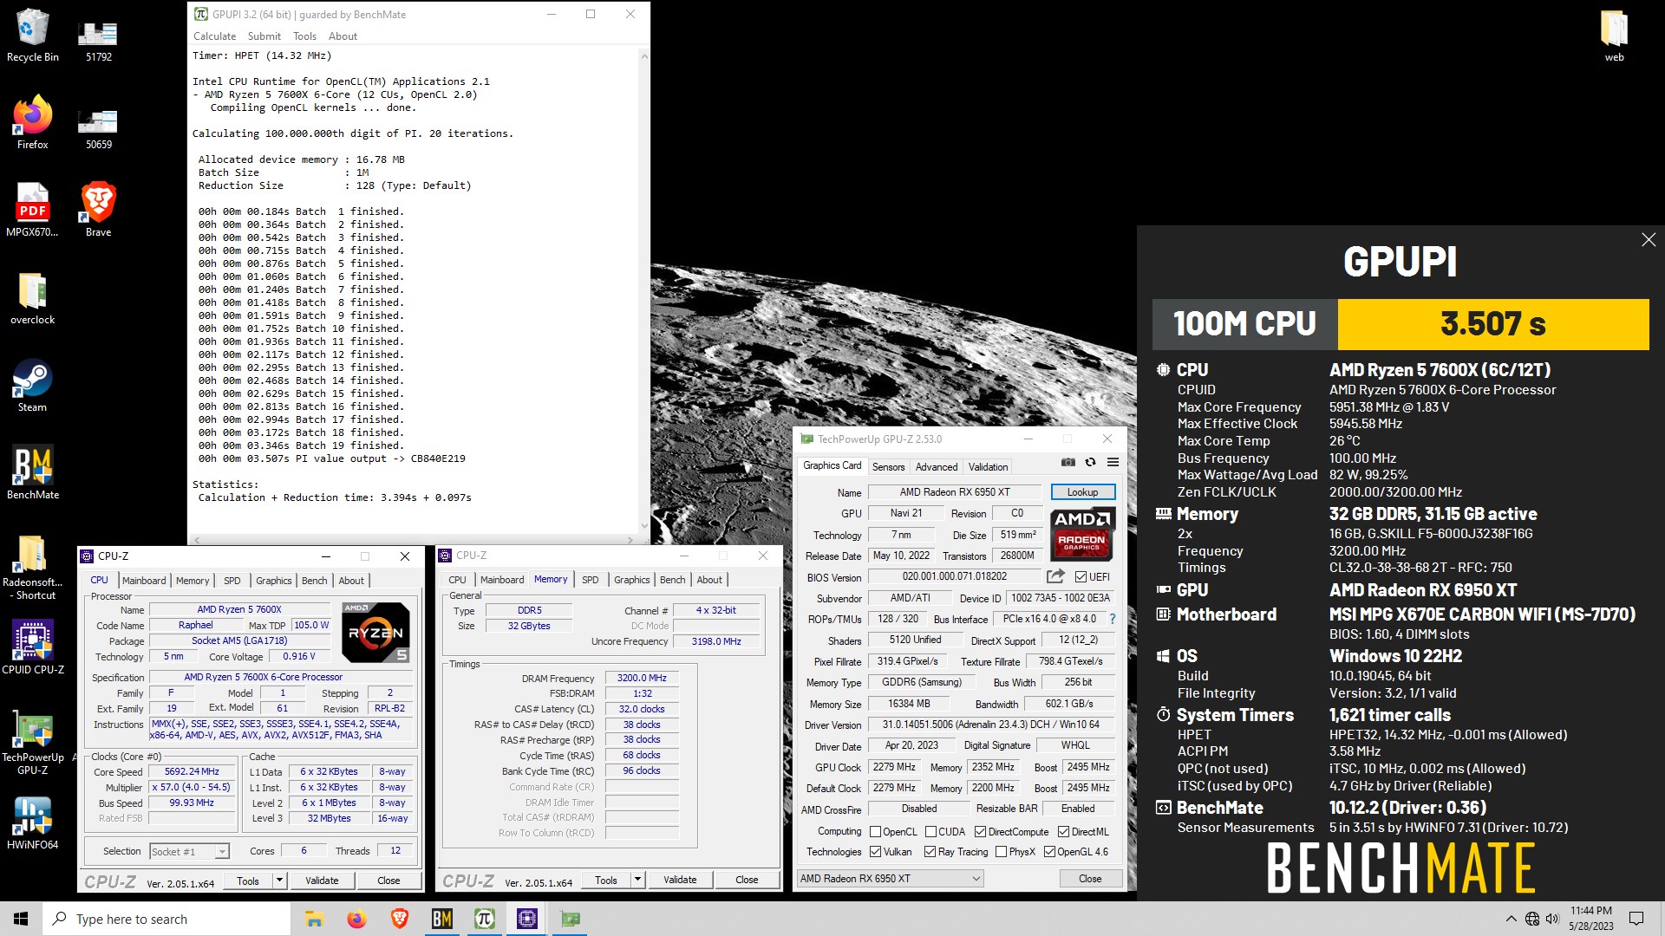Launch BenchMate from the desktop icon
The width and height of the screenshot is (1665, 936).
(x=32, y=473)
